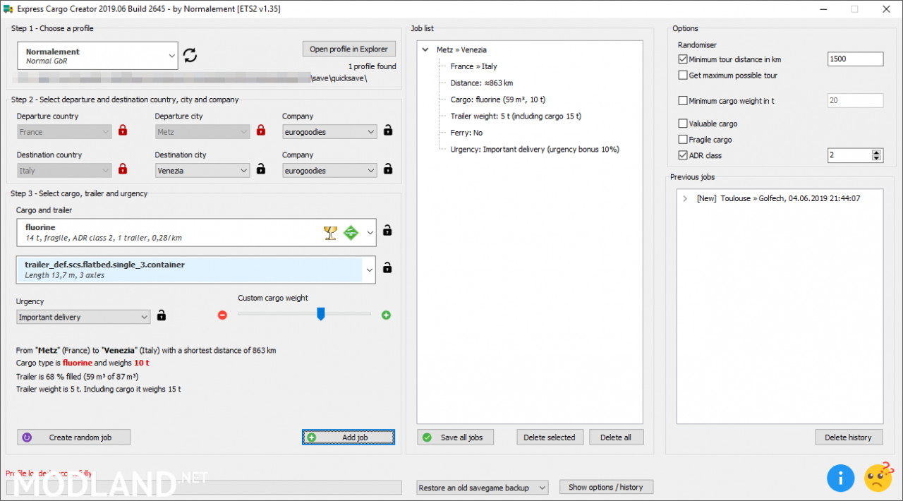The image size is (903, 501).
Task: Open the flatbed container trailer dropdown
Action: pos(196,270)
